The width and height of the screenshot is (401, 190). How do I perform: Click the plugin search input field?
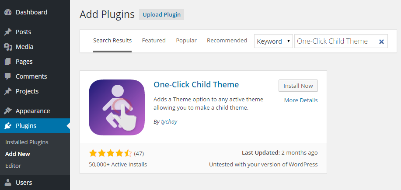click(336, 41)
